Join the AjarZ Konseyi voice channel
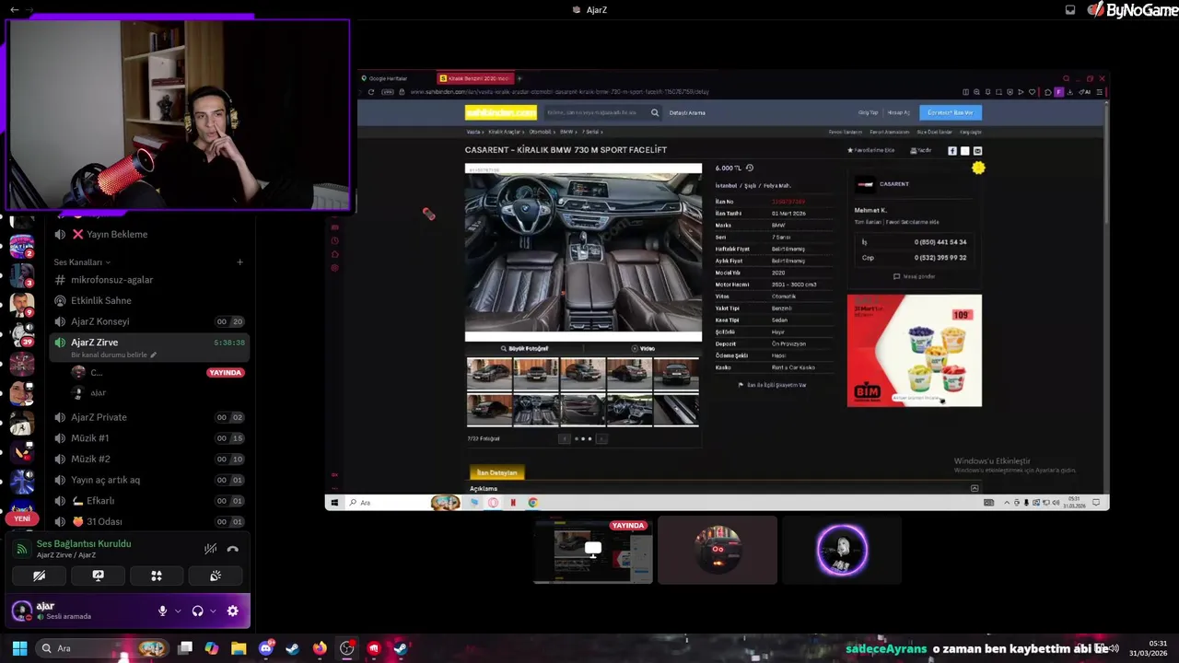Image resolution: width=1179 pixels, height=663 pixels. coord(149,321)
